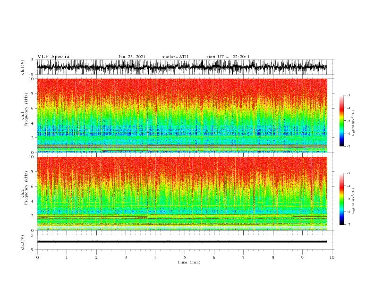Click time axis tick label '6'
Screen dimensions: 374x289
(214, 257)
